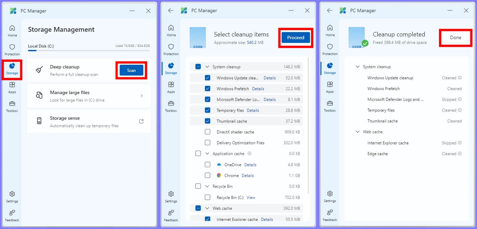Screen dimensions: 477x229
Task: Toggle System cleanup group checkbox
Action: [198, 67]
